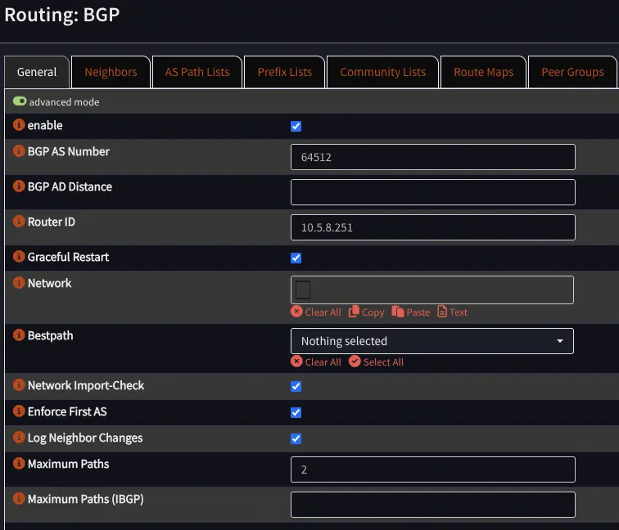The height and width of the screenshot is (530, 619).
Task: Click info icon beside Enforce First AS
Action: click(x=19, y=411)
